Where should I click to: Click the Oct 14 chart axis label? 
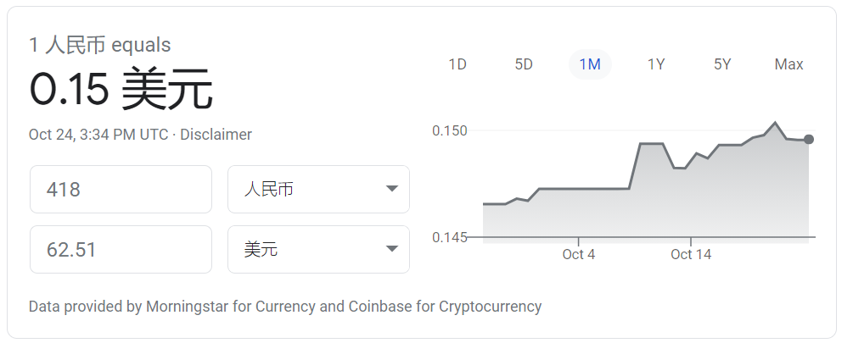pyautogui.click(x=691, y=255)
